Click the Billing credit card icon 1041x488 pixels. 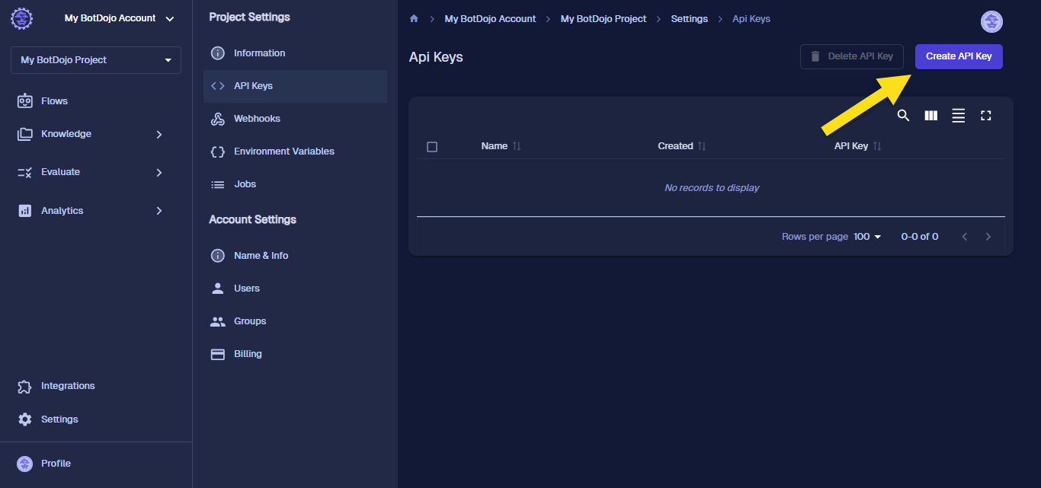[218, 354]
